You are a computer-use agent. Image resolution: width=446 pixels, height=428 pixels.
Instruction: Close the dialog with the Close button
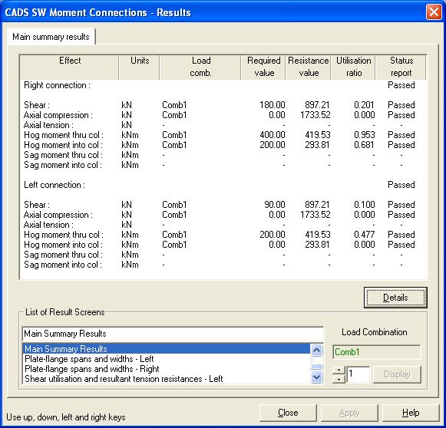(x=288, y=413)
